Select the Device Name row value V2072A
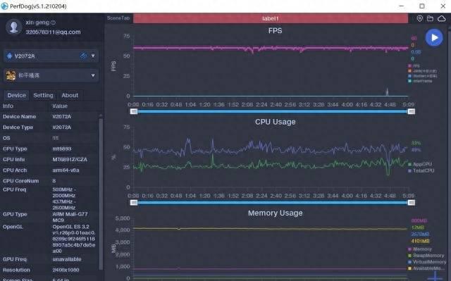This screenshot has width=451, height=281. click(x=61, y=117)
